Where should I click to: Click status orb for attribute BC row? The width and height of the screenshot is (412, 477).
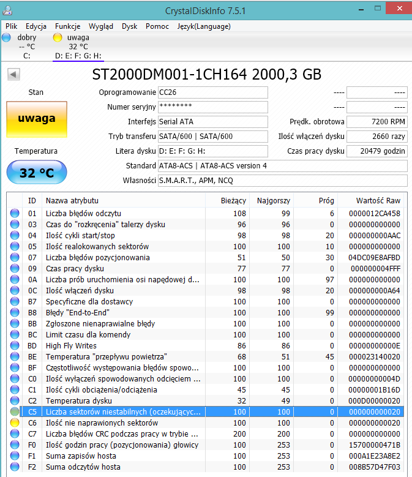[15, 334]
